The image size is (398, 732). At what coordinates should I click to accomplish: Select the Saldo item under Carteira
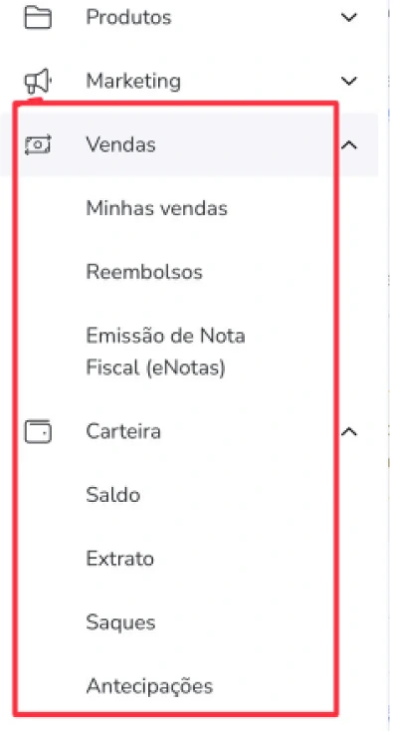tap(112, 495)
